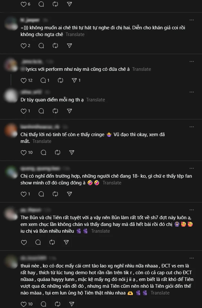202x308 pixels.
Task: Translate the 'ủng hộ Tiên thật nhìu' comment
Action: pos(160,293)
